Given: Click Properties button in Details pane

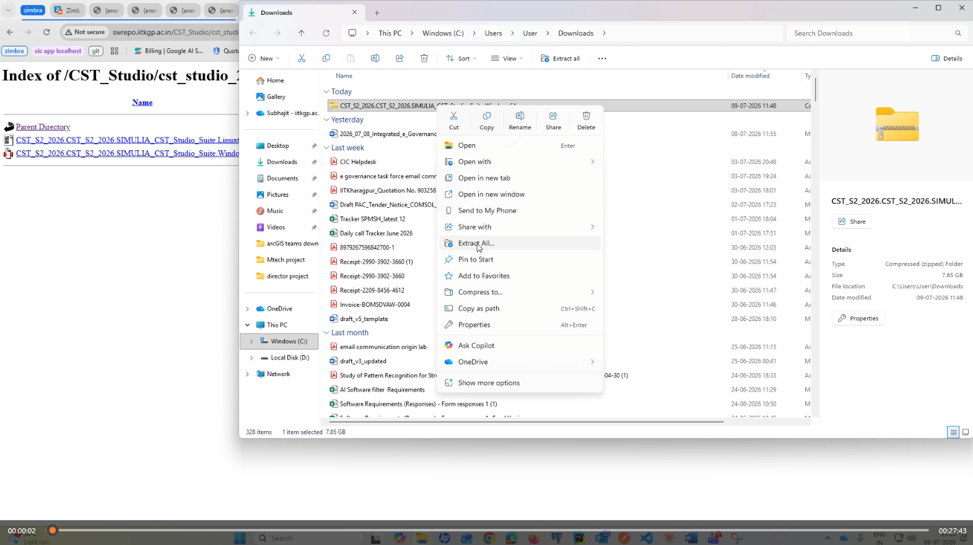Looking at the screenshot, I should 858,318.
